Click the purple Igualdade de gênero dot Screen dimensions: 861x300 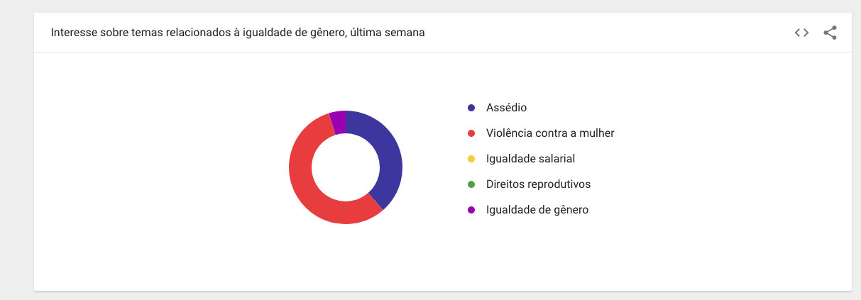click(471, 210)
